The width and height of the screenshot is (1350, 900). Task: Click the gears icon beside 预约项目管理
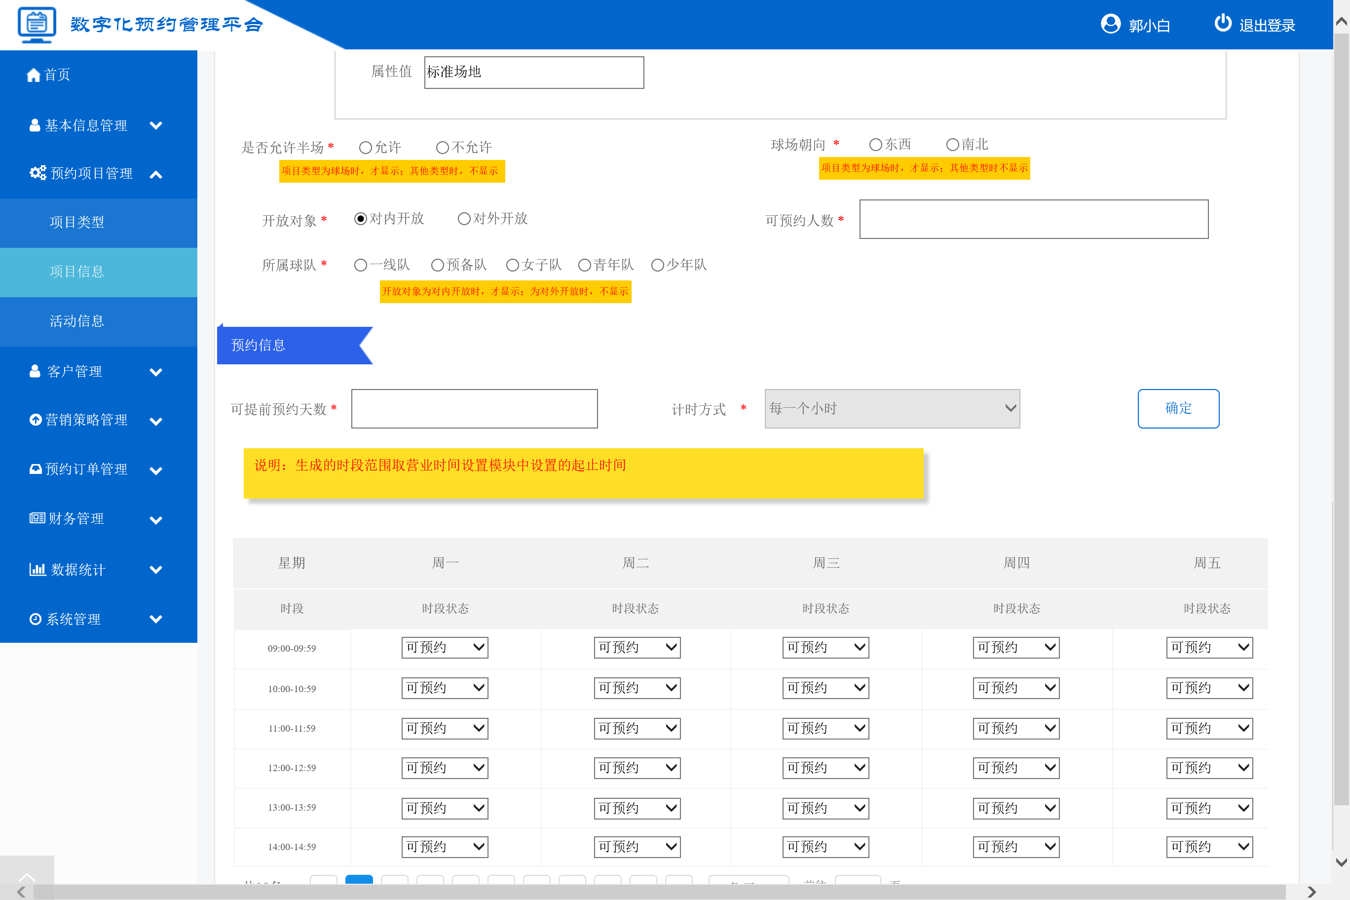[x=38, y=173]
